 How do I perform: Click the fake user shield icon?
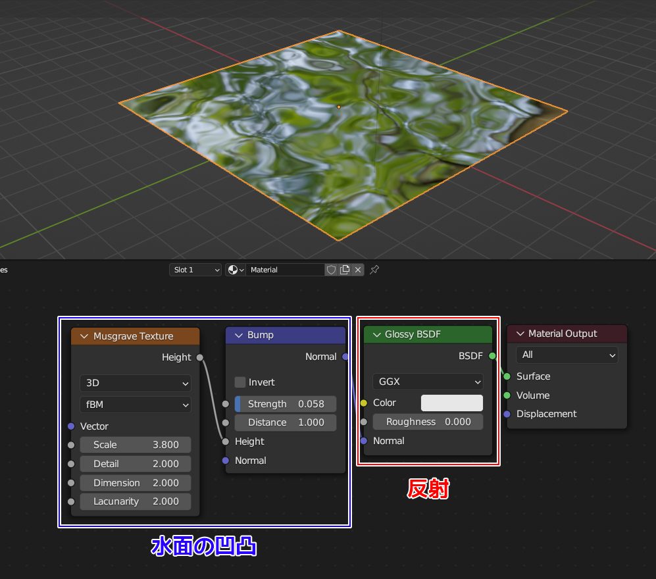tap(332, 270)
